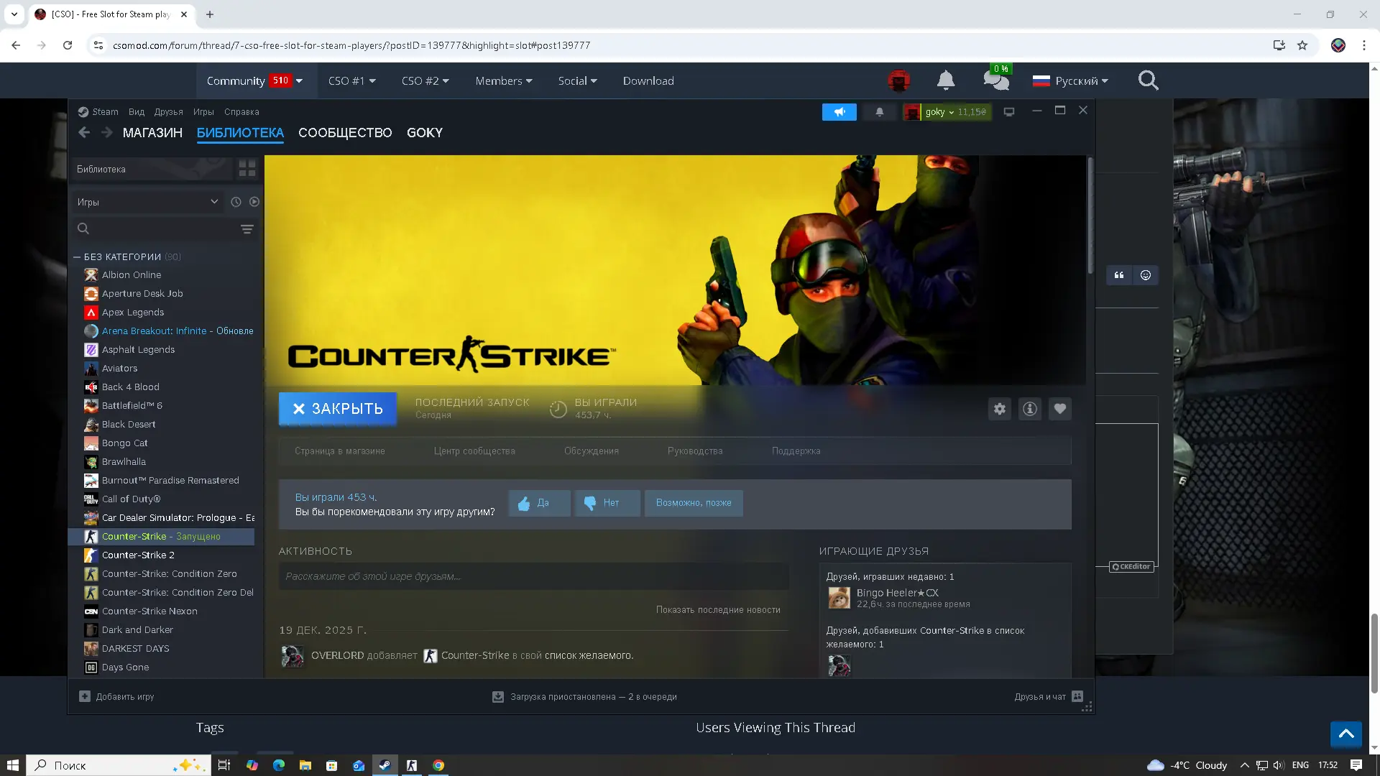Click the Counter-Strike taskbar icon
Image resolution: width=1380 pixels, height=776 pixels.
point(412,765)
